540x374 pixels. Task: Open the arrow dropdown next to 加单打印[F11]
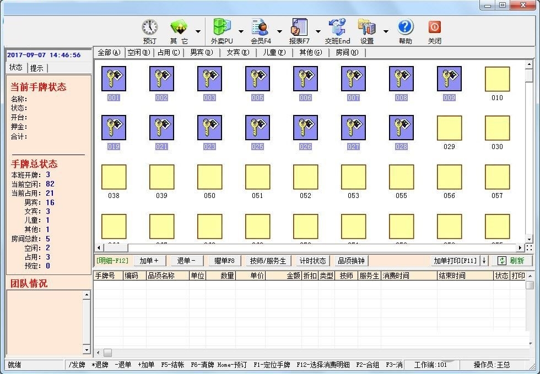point(484,261)
